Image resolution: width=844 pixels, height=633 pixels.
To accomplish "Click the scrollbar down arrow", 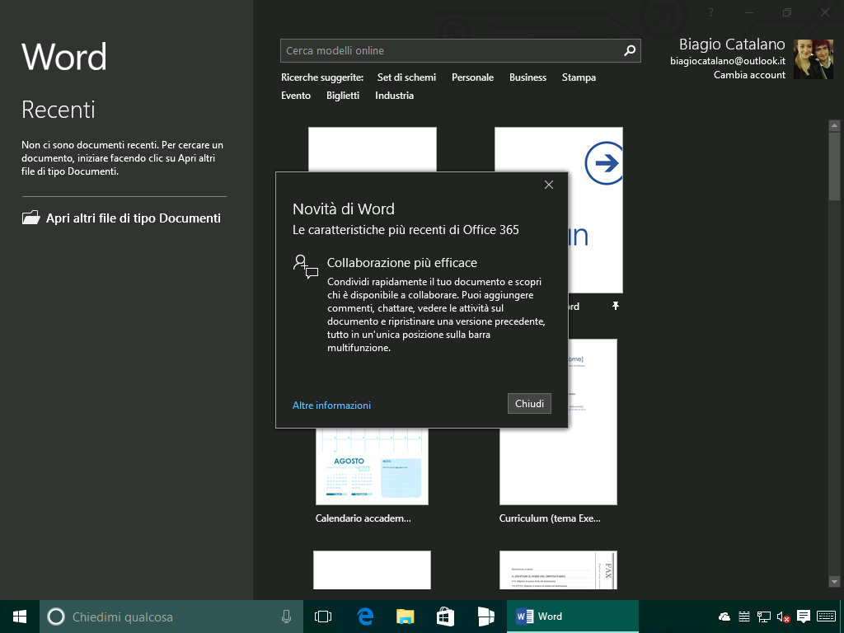I will pos(834,581).
